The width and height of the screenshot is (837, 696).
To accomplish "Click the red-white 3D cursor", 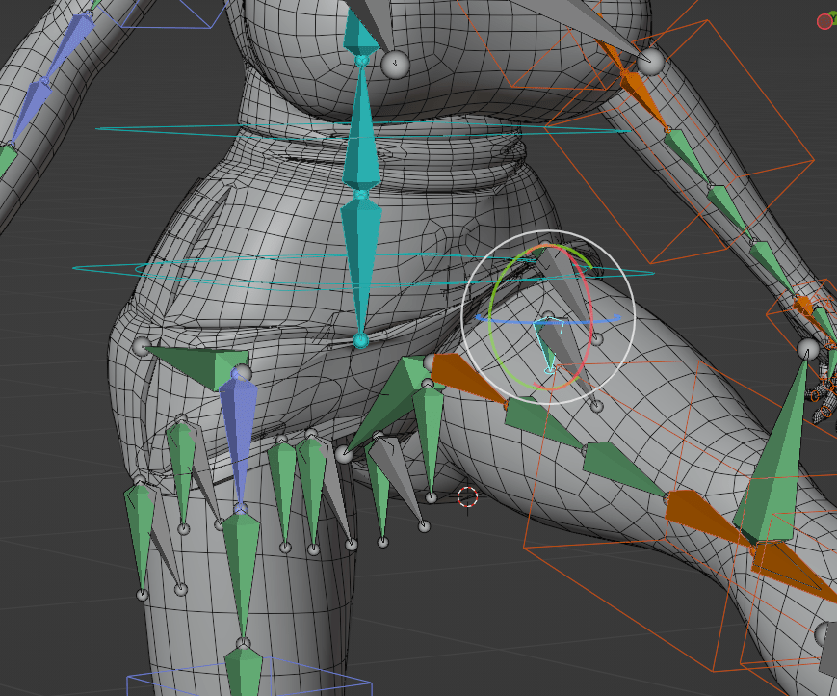I will [467, 496].
